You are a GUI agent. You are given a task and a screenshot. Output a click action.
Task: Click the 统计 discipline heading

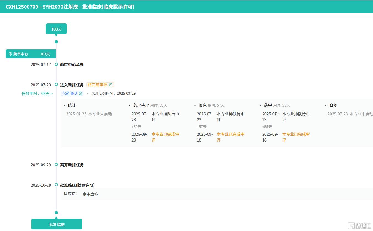[72, 105]
